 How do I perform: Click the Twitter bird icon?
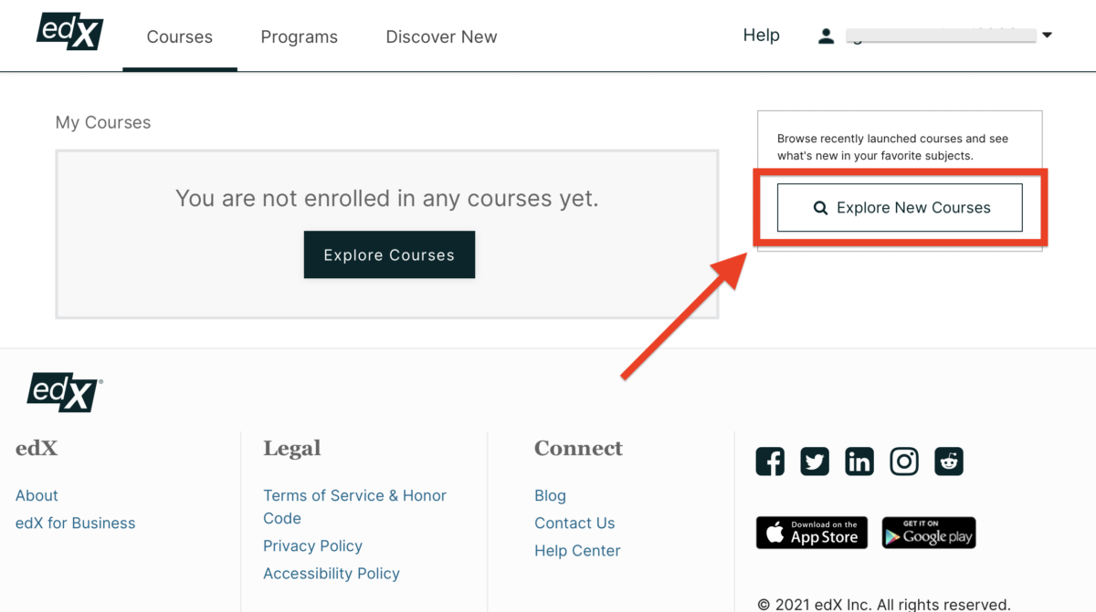point(815,462)
